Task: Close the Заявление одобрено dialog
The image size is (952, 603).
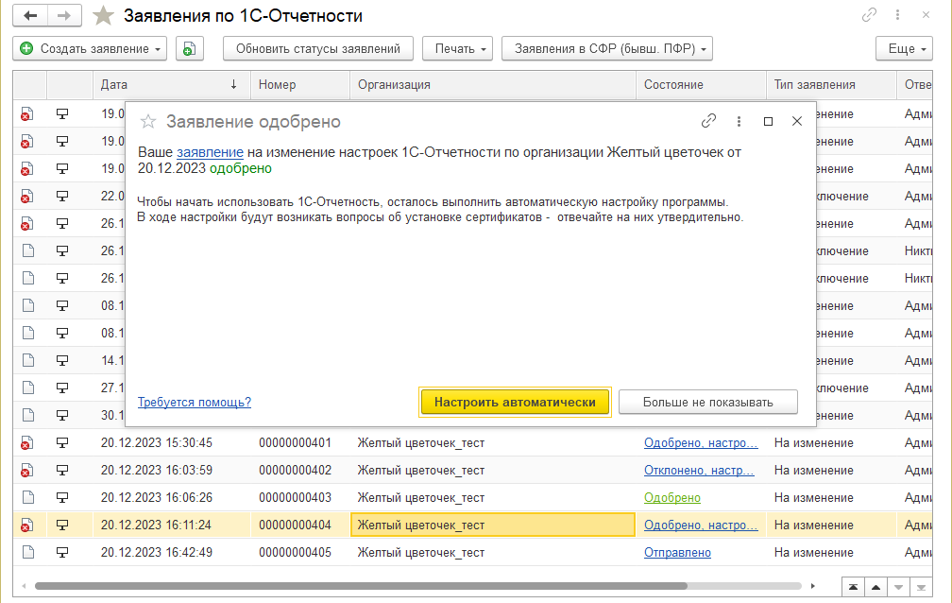Action: 797,122
